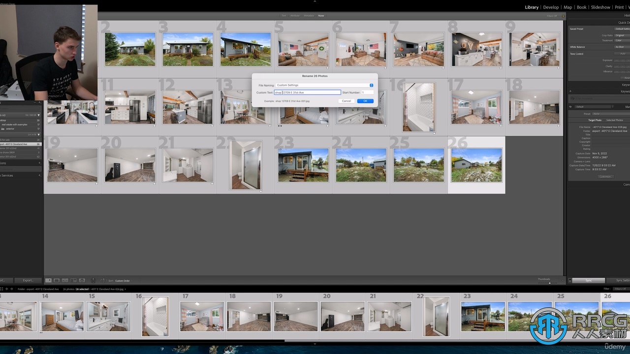
Task: Switch to Survey view in toolbar
Action: pyautogui.click(x=73, y=280)
